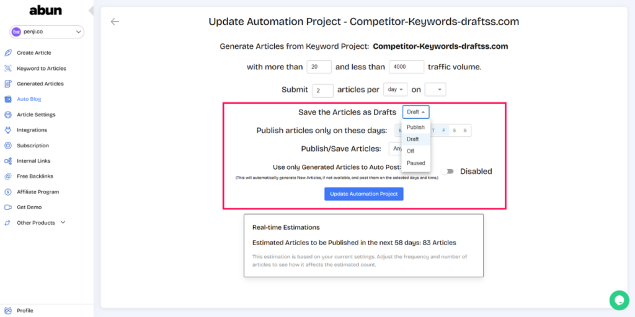Click the Integrations plug icon
Image resolution: width=635 pixels, height=317 pixels.
pyautogui.click(x=7, y=130)
